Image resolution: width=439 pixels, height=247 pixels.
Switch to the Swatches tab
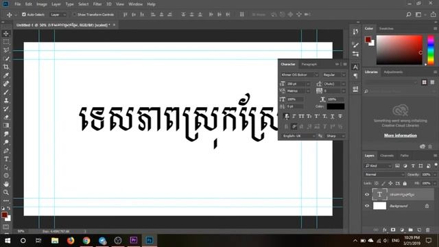pyautogui.click(x=386, y=29)
